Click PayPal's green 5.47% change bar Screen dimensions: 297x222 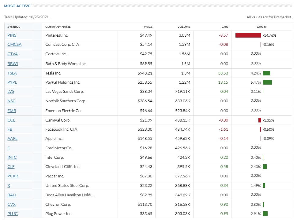point(267,82)
